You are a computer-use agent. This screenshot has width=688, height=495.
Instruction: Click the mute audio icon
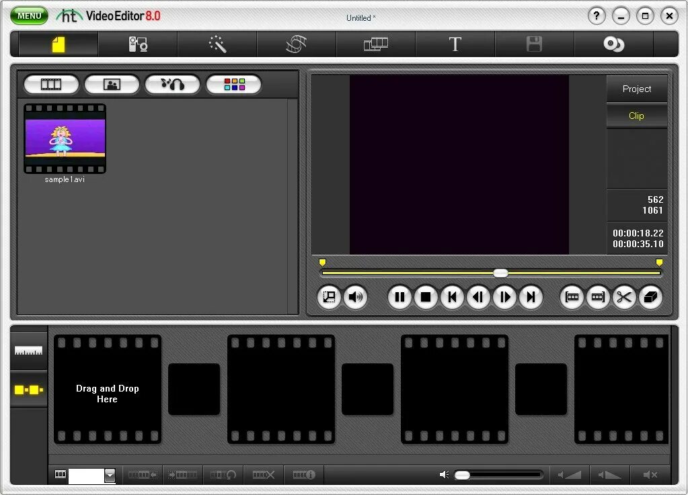click(x=650, y=475)
